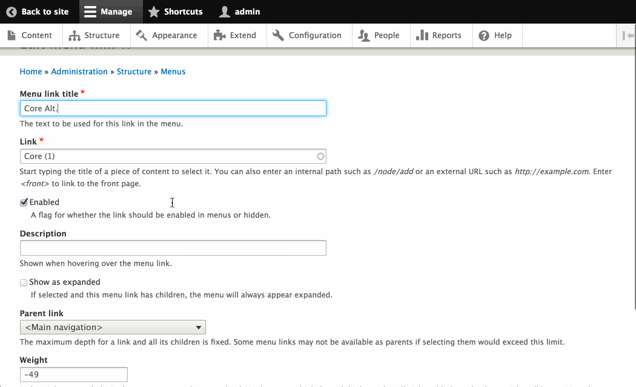Click the People users icon
This screenshot has width=636, height=387.
[364, 36]
